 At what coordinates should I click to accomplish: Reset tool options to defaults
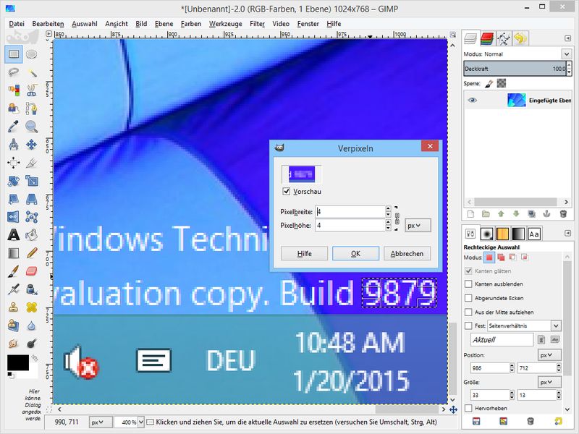557,421
